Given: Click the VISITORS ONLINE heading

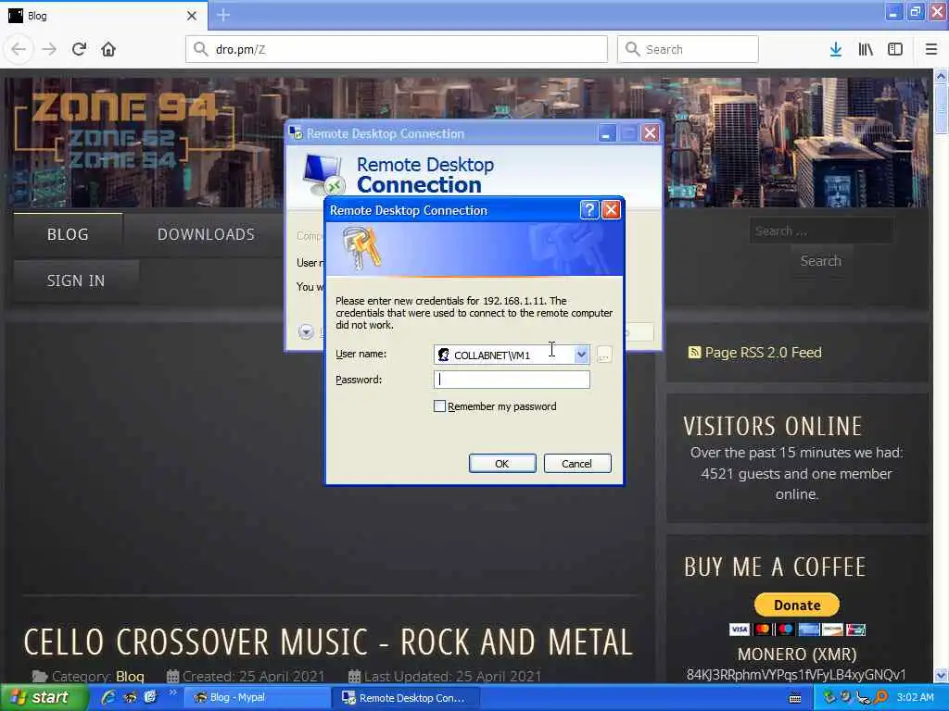Looking at the screenshot, I should click(x=772, y=426).
